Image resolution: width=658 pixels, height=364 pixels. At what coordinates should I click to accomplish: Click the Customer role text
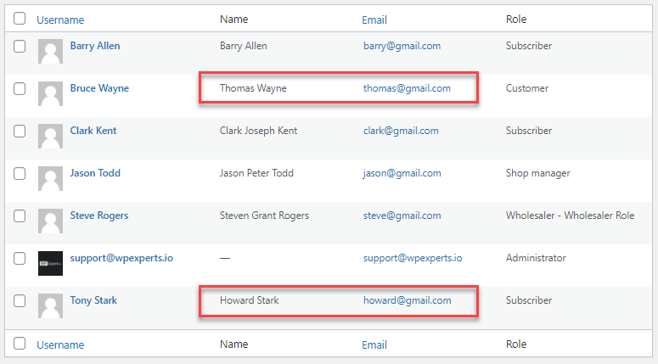[527, 88]
